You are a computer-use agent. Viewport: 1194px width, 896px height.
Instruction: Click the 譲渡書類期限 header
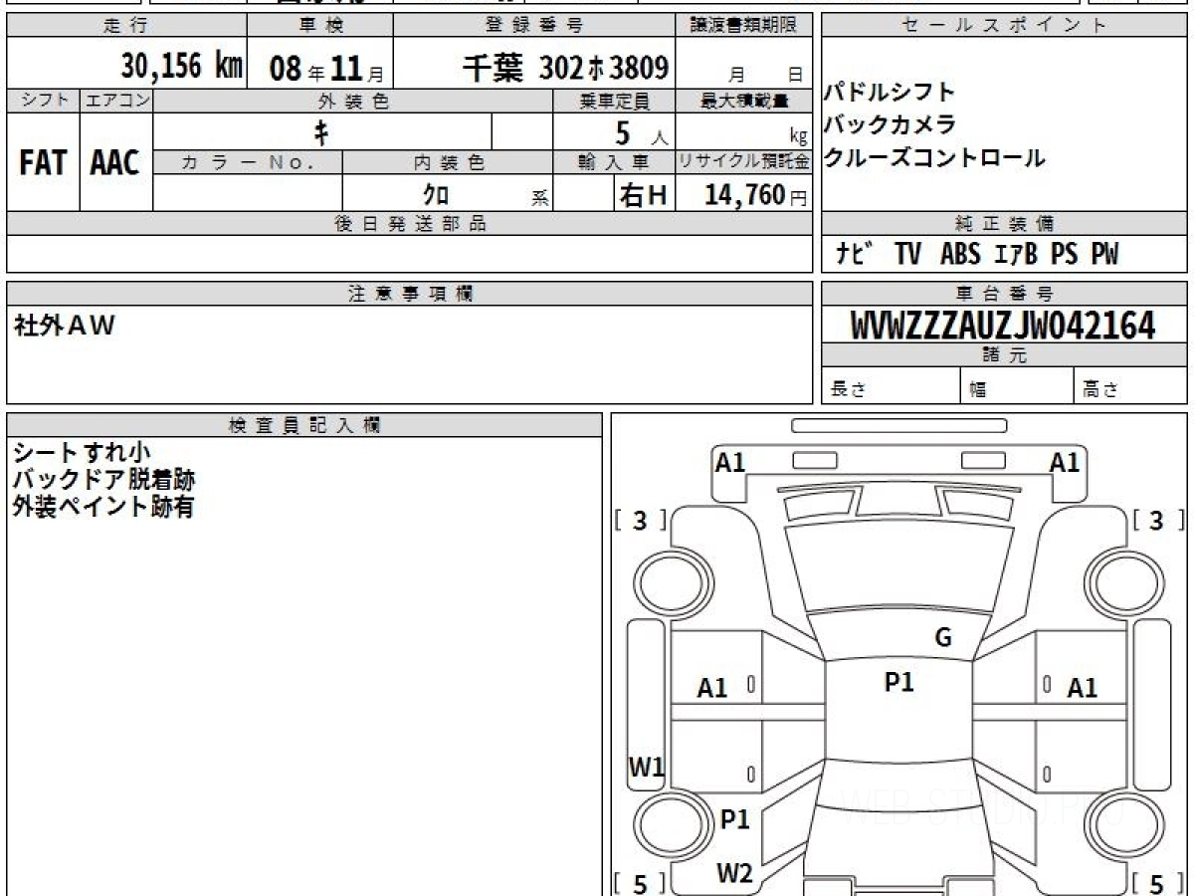click(x=744, y=26)
